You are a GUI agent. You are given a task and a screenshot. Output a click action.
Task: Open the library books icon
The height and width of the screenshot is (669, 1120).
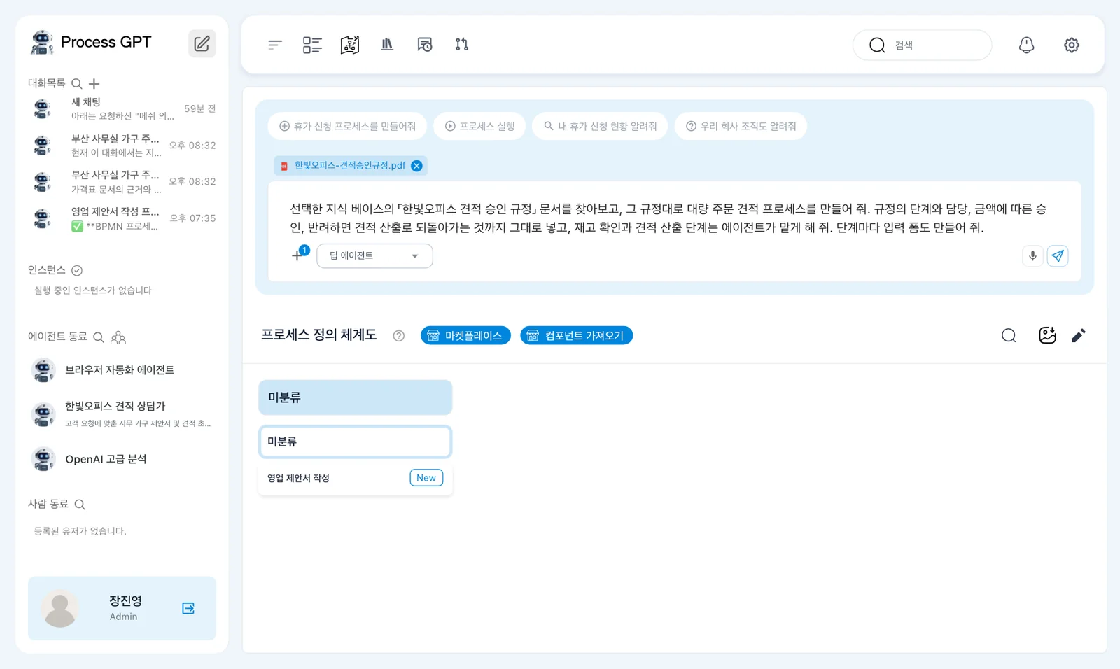[387, 45]
